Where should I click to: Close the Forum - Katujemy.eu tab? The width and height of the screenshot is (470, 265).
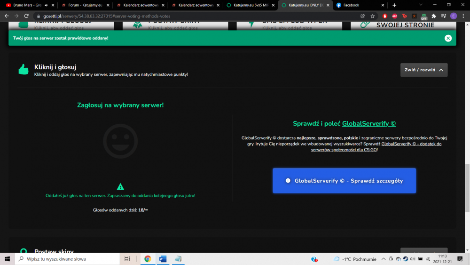(x=108, y=5)
